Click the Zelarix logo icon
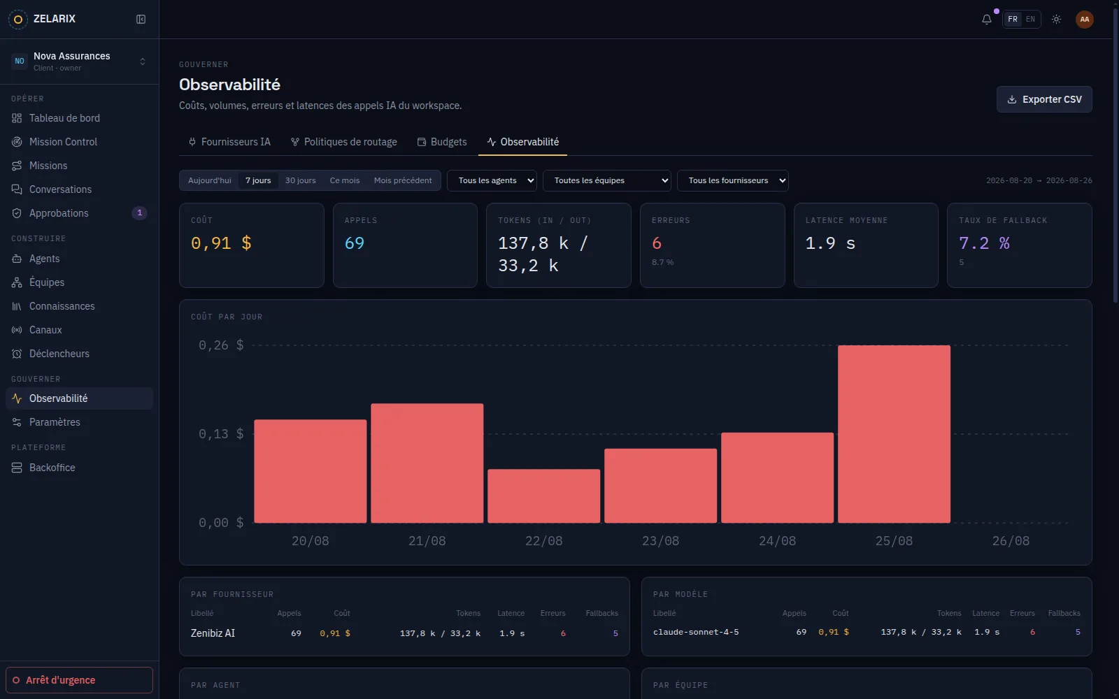The height and width of the screenshot is (699, 1119). pyautogui.click(x=17, y=19)
